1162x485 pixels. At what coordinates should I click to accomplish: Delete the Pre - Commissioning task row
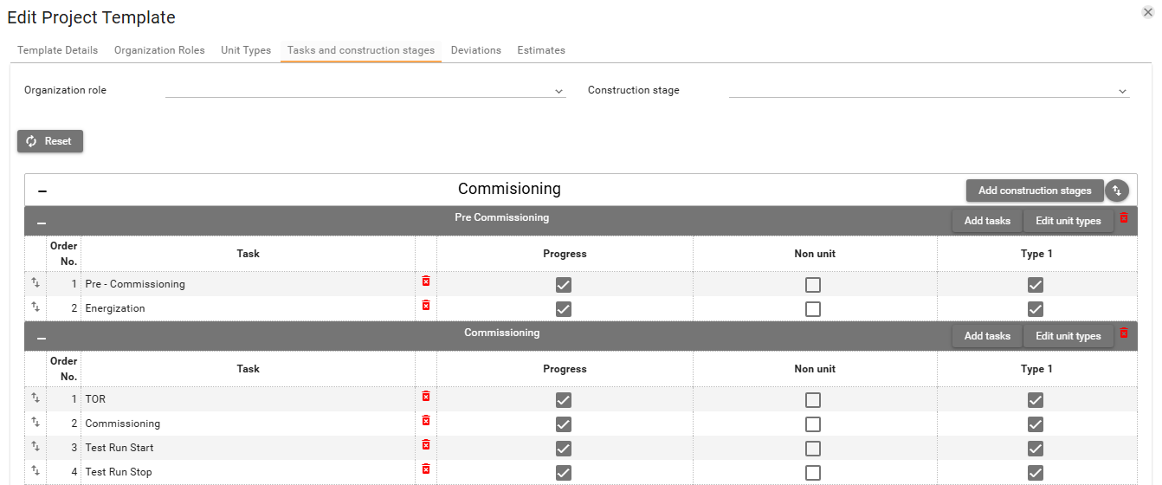tap(425, 281)
